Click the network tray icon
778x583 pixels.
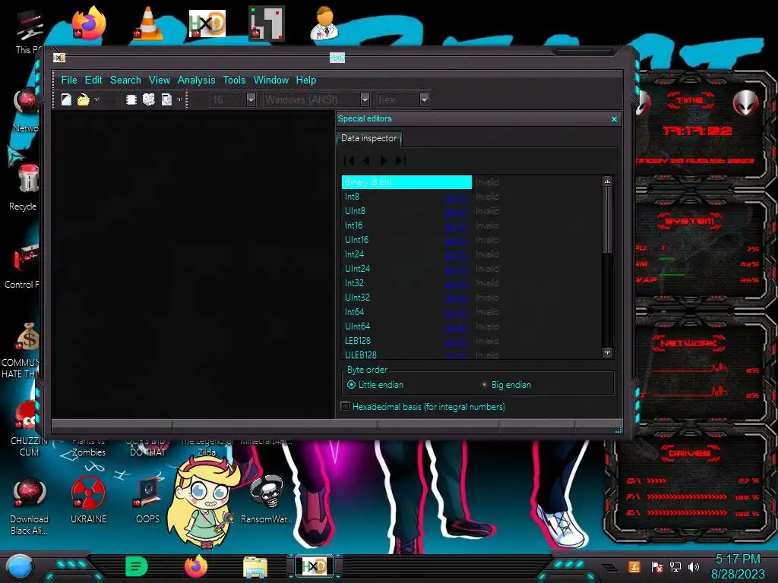coord(675,566)
